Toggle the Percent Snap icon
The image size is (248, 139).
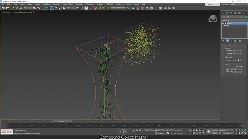[100, 8]
